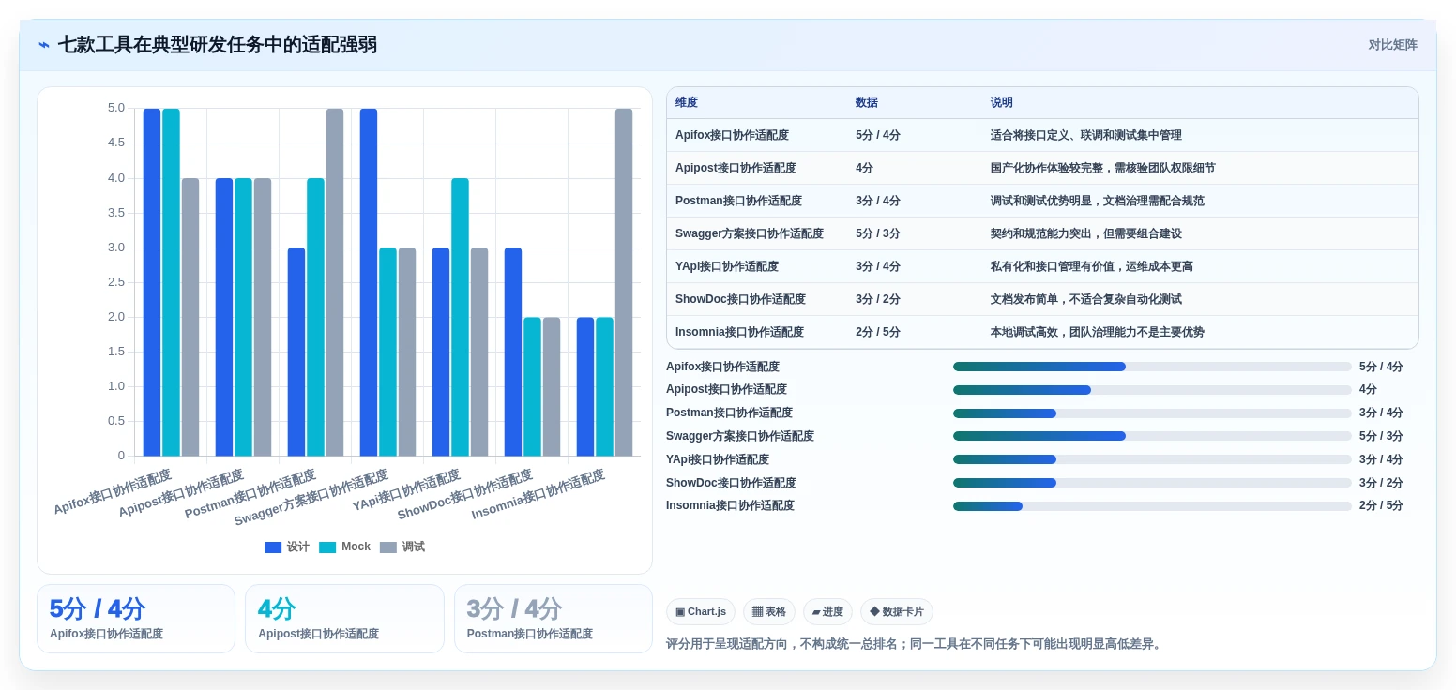The image size is (1456, 690).
Task: Click the 2分 / 5分 value in Insomnia table row
Action: point(878,332)
